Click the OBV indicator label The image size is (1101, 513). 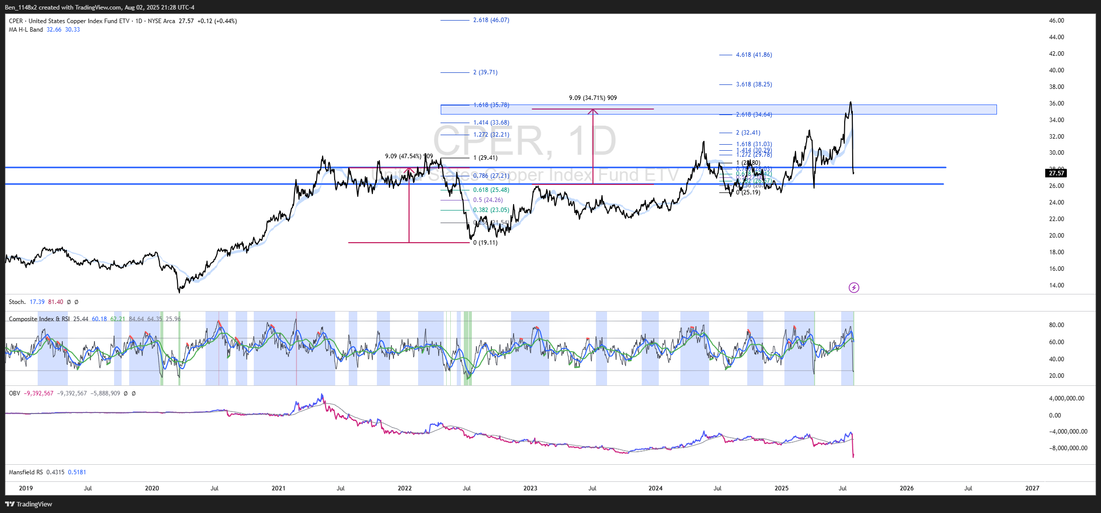[15, 393]
